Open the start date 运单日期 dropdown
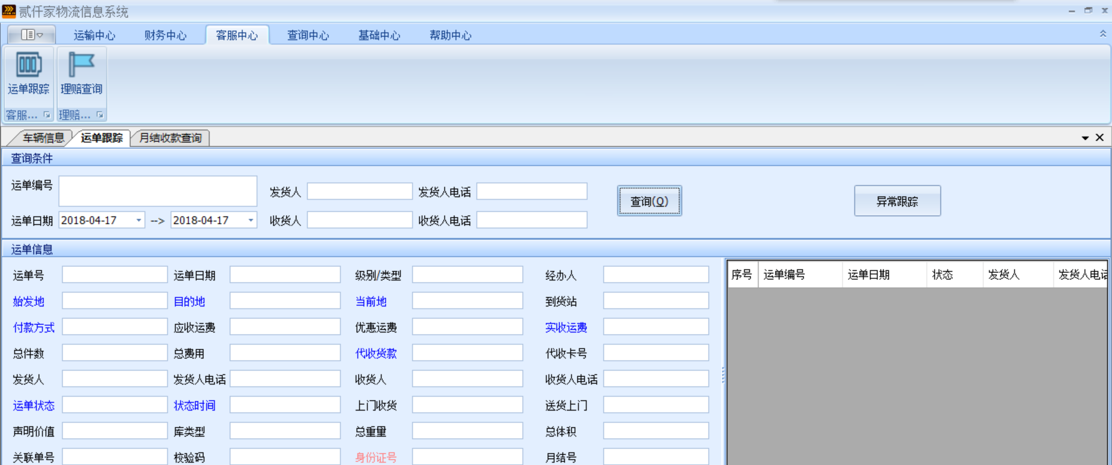The image size is (1112, 465). point(139,220)
